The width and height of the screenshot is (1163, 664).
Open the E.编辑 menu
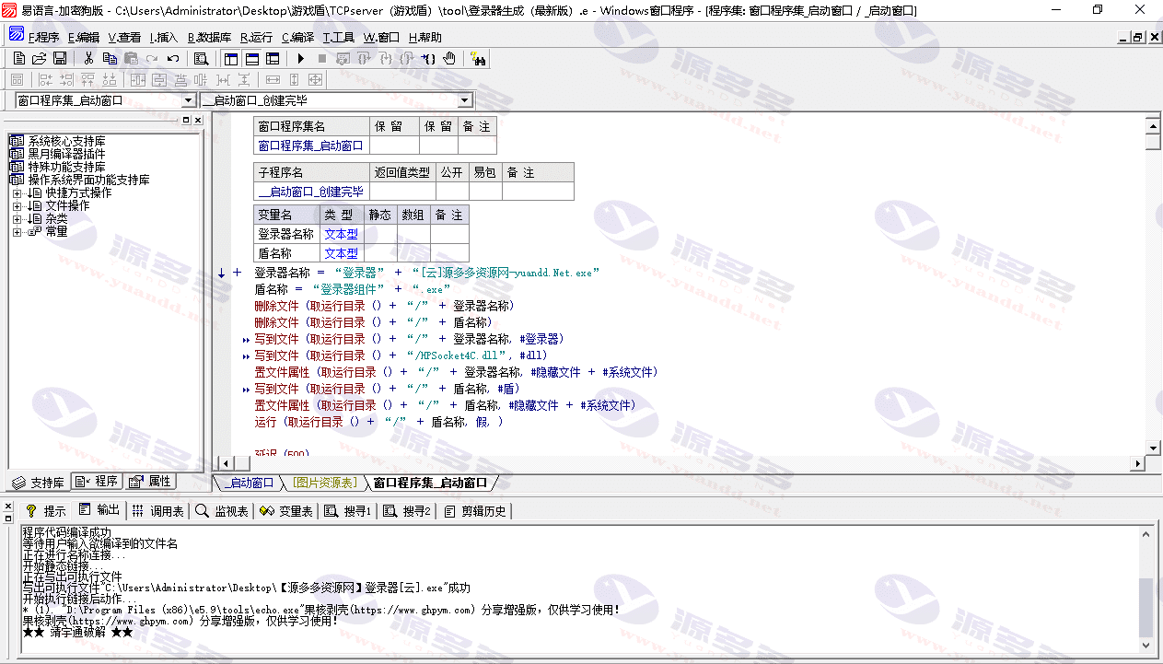coord(84,38)
